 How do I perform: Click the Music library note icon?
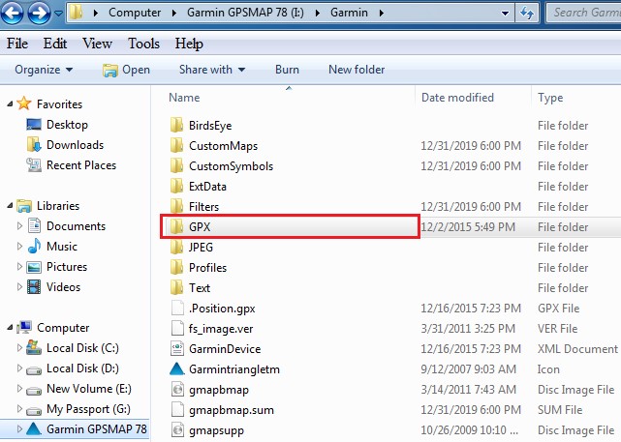pos(34,246)
